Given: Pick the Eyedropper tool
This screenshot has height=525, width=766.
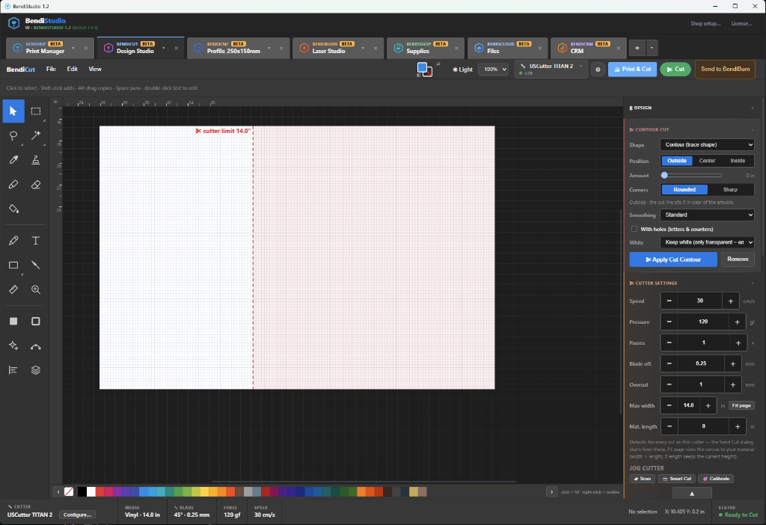Looking at the screenshot, I should point(13,160).
